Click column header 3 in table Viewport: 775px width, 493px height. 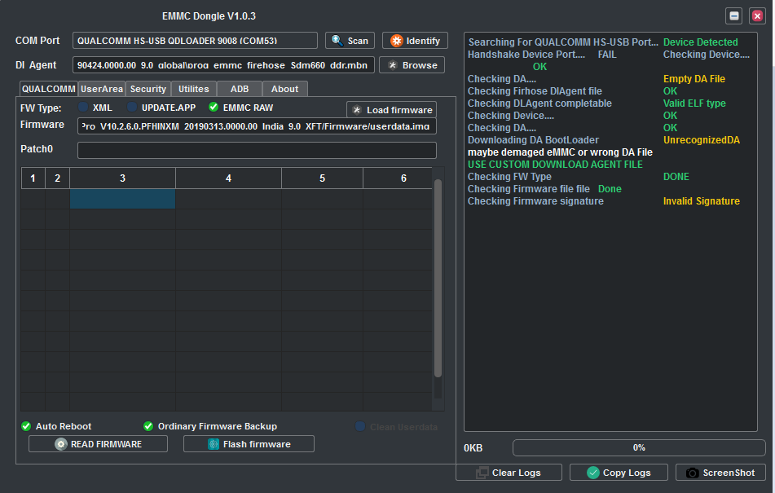(x=122, y=178)
